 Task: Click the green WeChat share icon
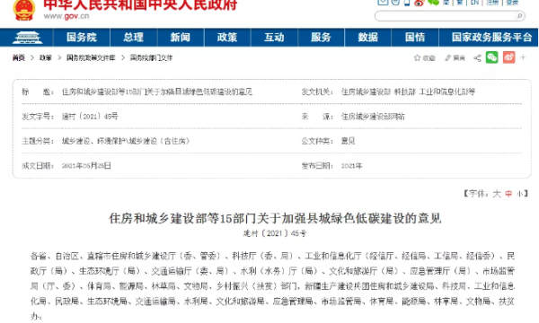(492, 57)
